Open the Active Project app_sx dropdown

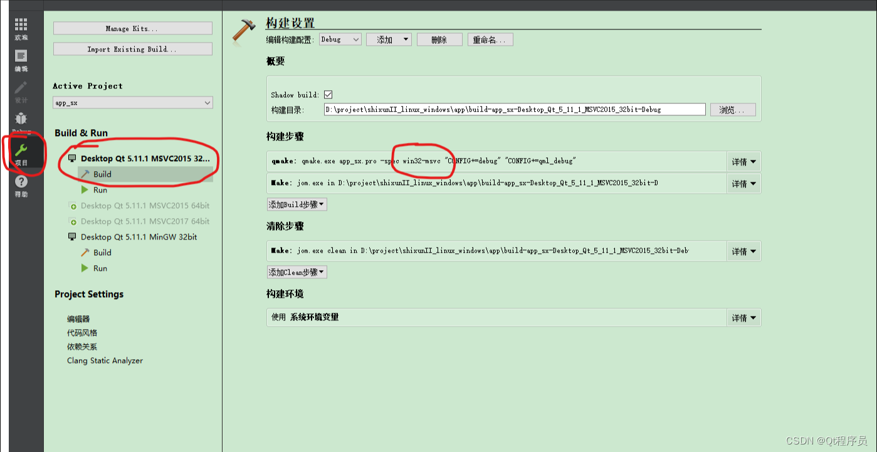click(x=133, y=103)
